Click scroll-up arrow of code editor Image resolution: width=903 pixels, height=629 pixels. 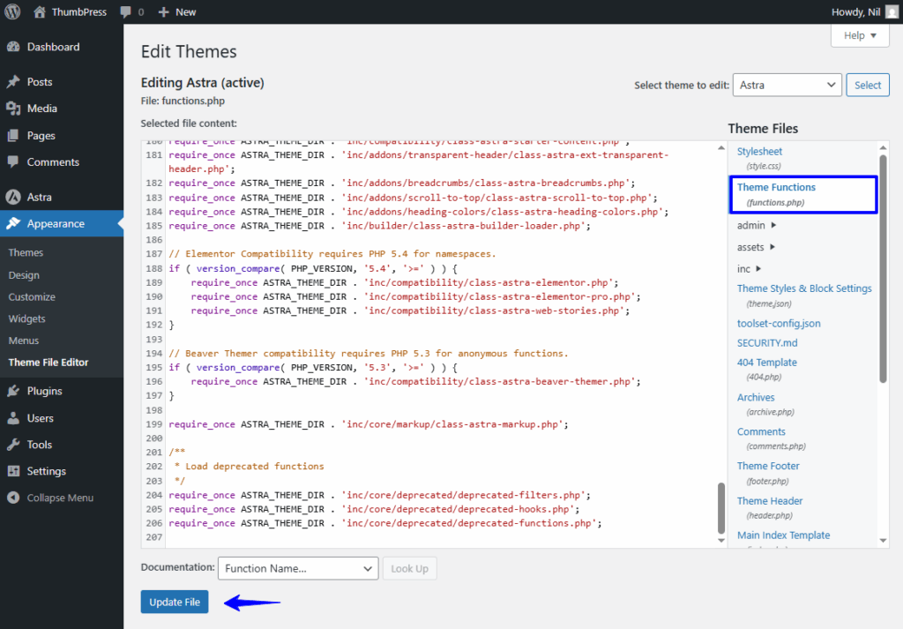click(721, 148)
